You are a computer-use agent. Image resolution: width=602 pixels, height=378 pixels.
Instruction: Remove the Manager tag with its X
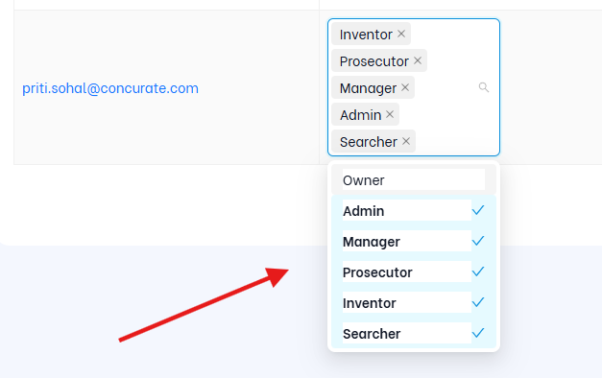404,87
